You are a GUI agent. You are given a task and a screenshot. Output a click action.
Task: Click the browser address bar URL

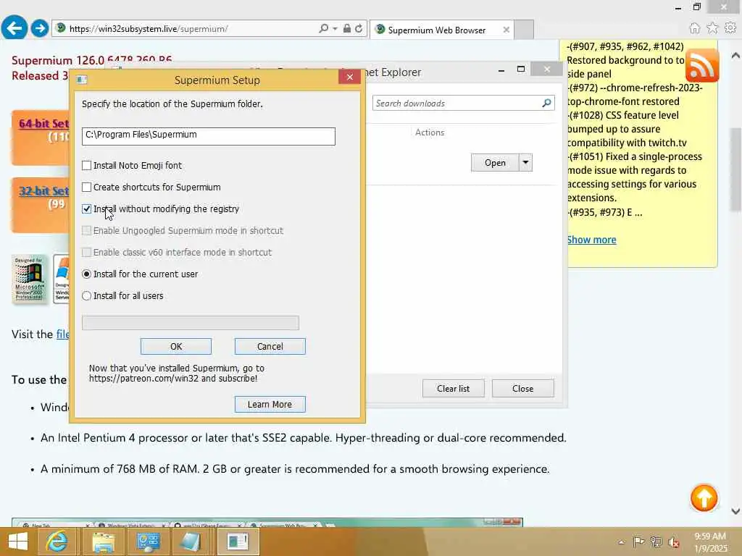[x=148, y=29]
